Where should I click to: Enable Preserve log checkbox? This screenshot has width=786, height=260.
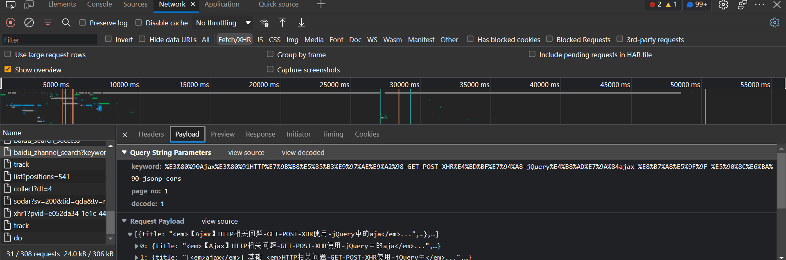pyautogui.click(x=83, y=22)
